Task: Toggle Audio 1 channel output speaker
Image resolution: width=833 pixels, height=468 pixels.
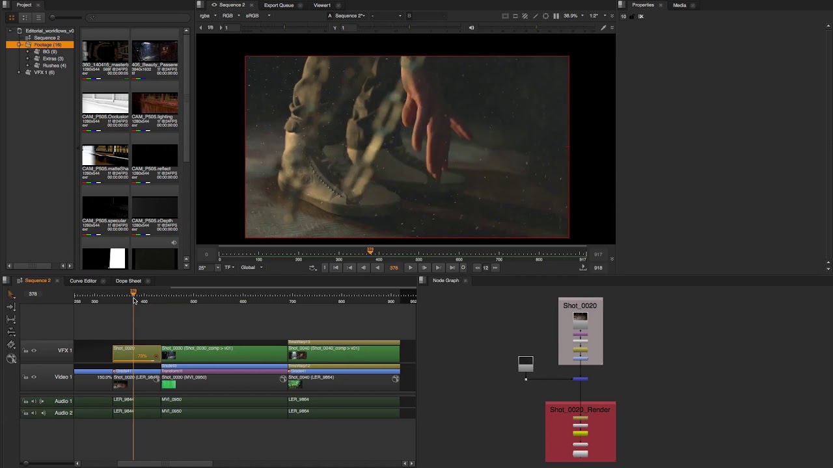Action: point(42,401)
